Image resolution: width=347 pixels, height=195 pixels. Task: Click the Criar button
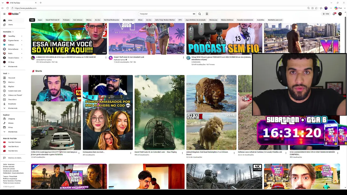326,14
